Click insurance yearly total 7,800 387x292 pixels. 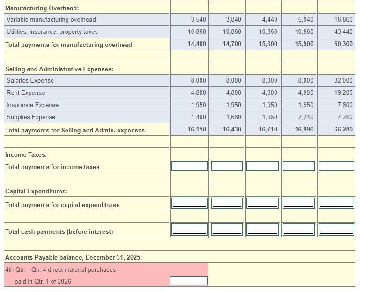pos(345,105)
